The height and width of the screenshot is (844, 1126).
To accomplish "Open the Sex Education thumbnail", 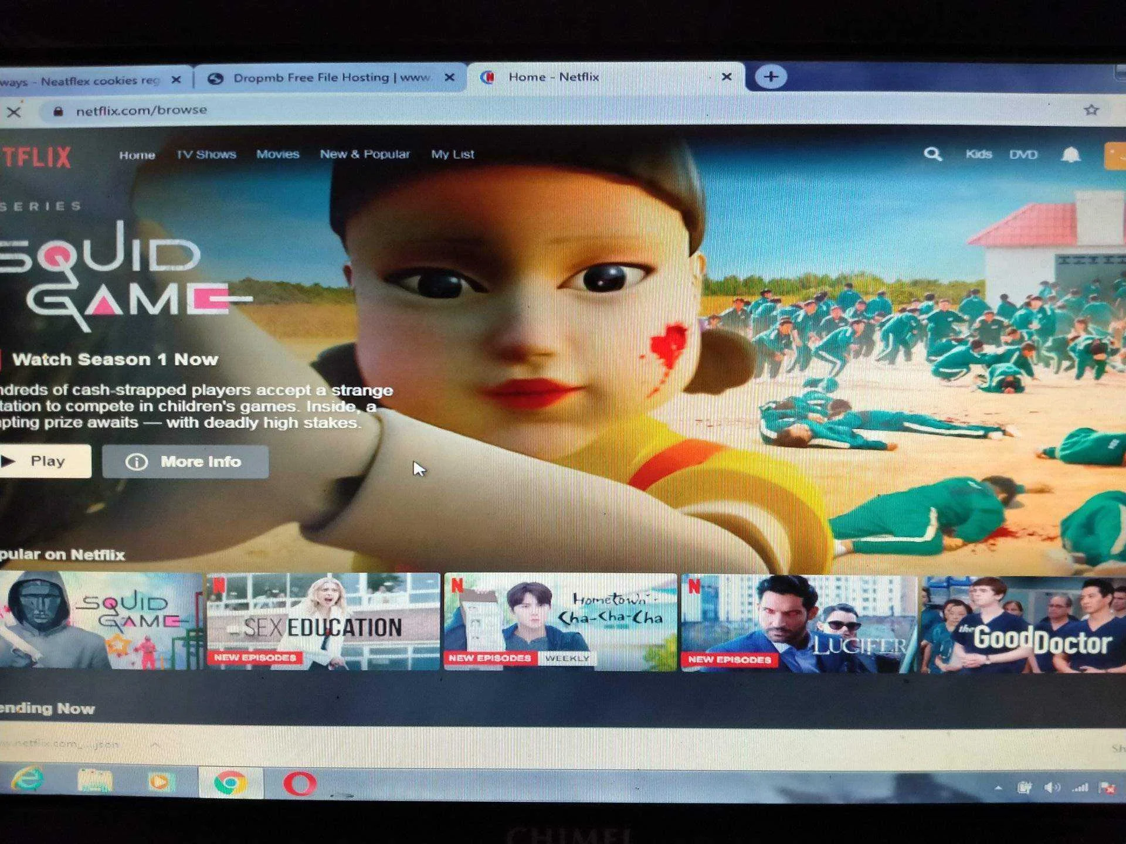I will click(323, 622).
